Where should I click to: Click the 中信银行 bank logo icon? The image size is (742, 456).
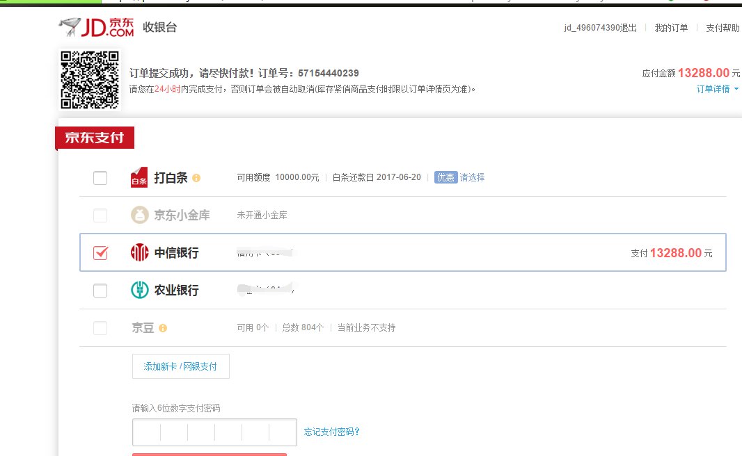click(x=140, y=252)
